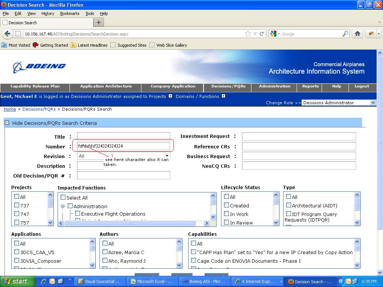Image resolution: width=383 pixels, height=287 pixels.
Task: Collapse Decisions/PQRs Search Criteria panel
Action: pyautogui.click(x=7, y=123)
